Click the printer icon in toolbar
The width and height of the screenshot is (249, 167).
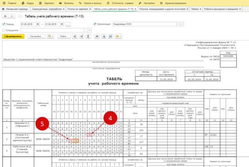97,36
